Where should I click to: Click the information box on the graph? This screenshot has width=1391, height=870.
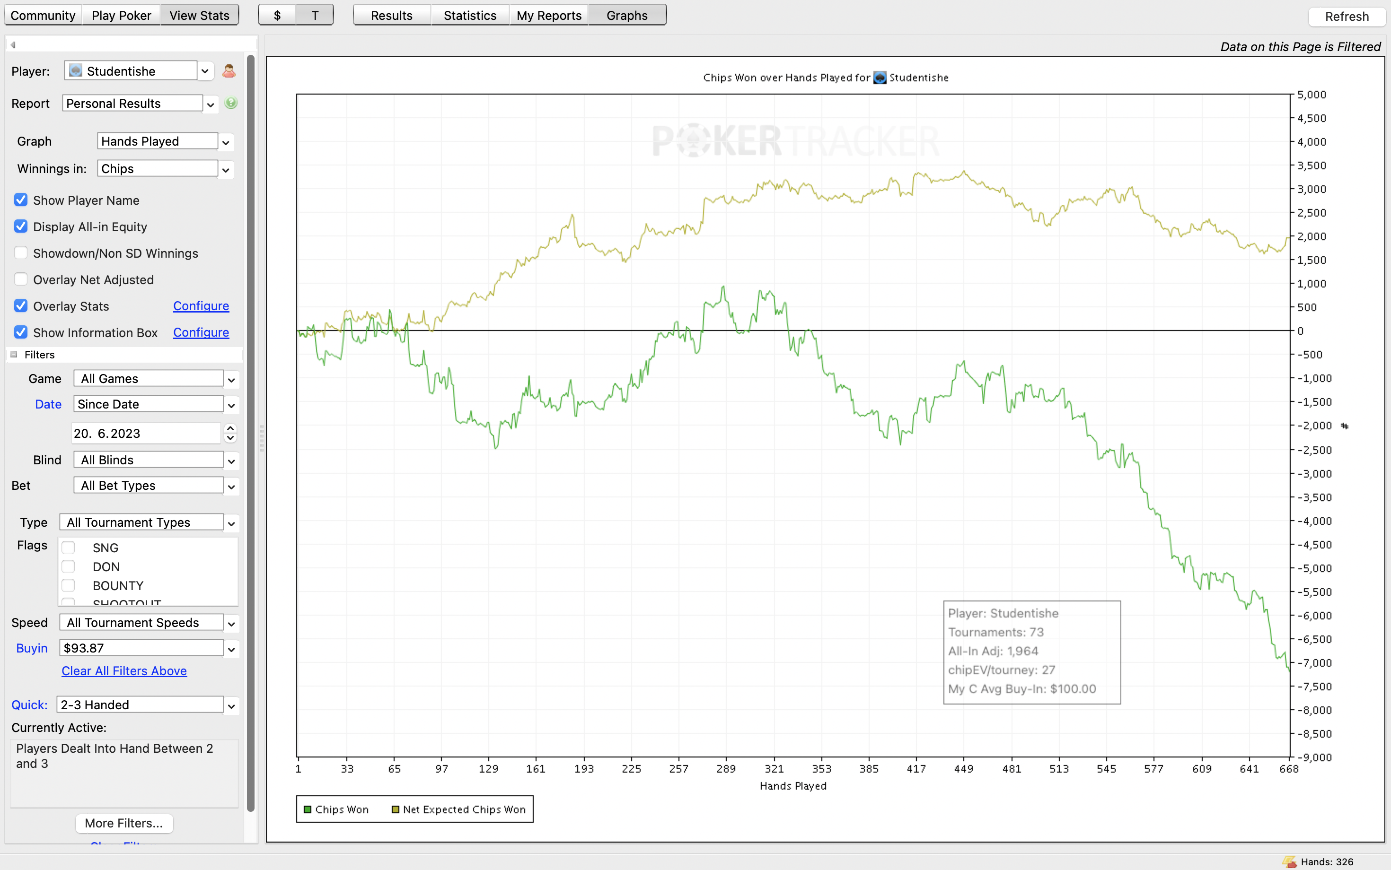1032,652
